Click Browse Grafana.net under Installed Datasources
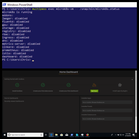Viewport: 139px width, 139px height. [98, 119]
